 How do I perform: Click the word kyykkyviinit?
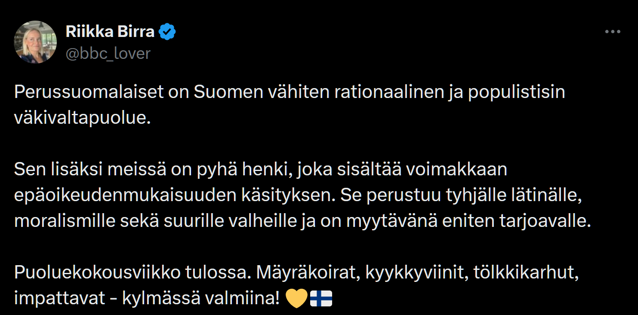point(415,272)
